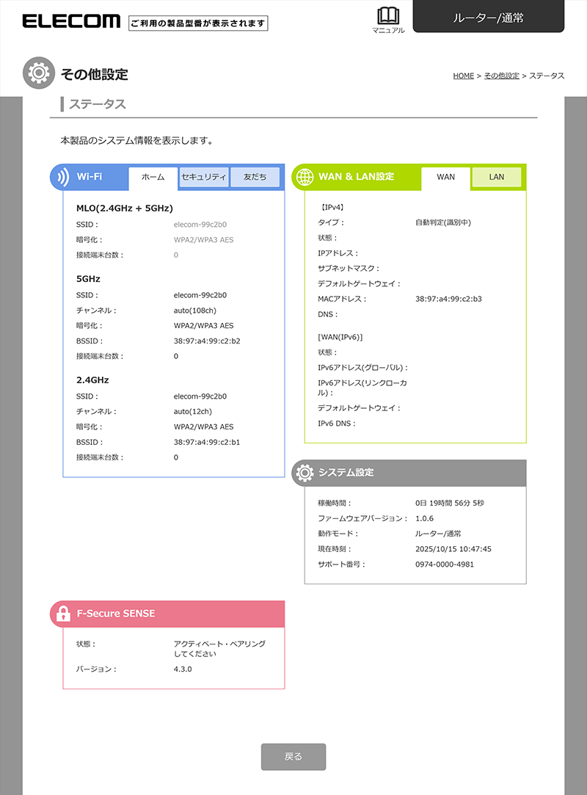Click the ルーター/通常 mode button
This screenshot has height=795, width=587.
click(x=488, y=18)
